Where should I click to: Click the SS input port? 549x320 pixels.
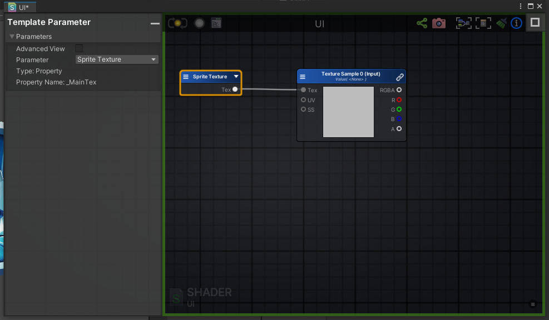[303, 109]
